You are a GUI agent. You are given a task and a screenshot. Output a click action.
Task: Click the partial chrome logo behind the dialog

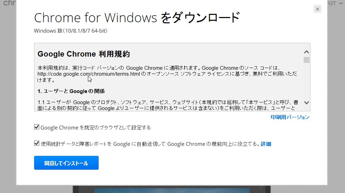(9, 3)
